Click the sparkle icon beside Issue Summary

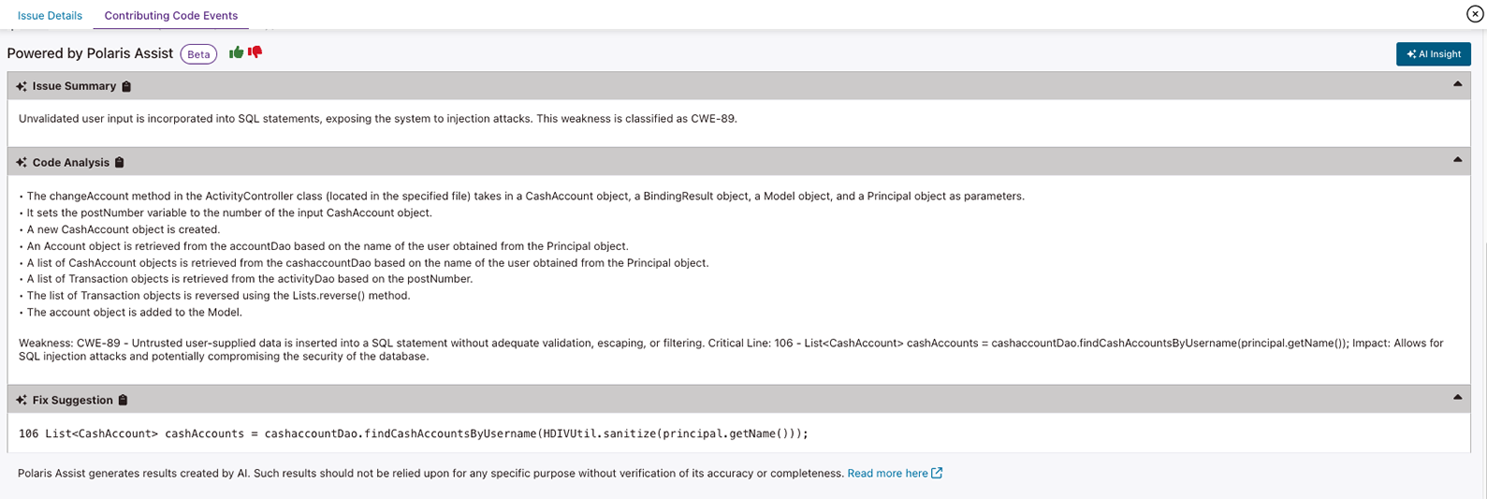(22, 86)
